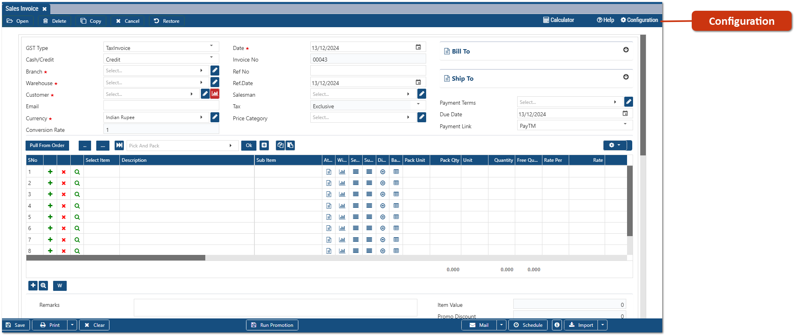Image resolution: width=796 pixels, height=336 pixels.
Task: Expand the Bill To section
Action: (x=626, y=50)
